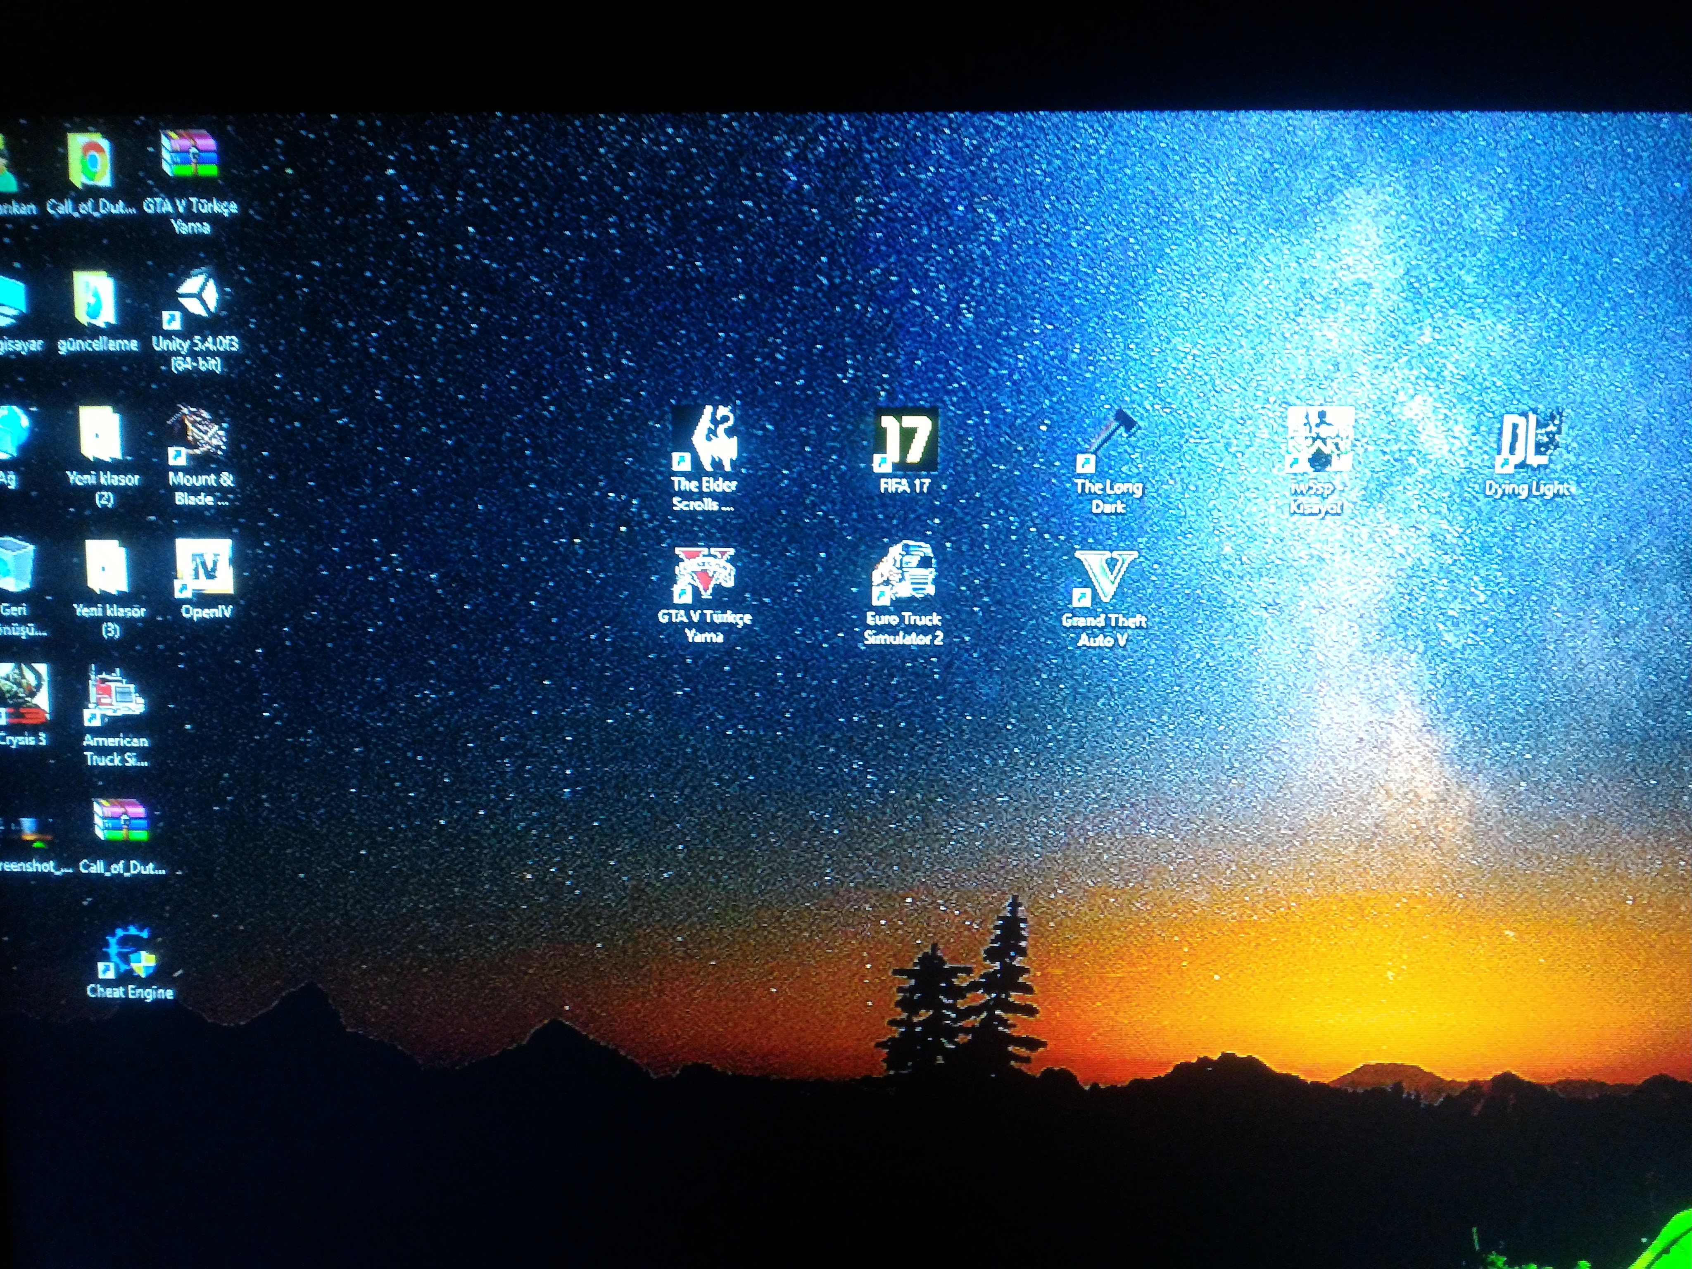Screen dimensions: 1692x1269
Task: Select Call_of_Dut... WinRAR archive near bottom
Action: pos(120,821)
